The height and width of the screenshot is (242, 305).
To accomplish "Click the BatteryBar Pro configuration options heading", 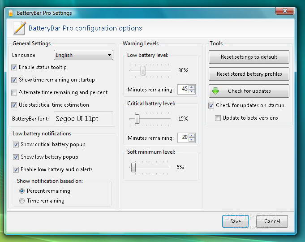I will click(85, 28).
